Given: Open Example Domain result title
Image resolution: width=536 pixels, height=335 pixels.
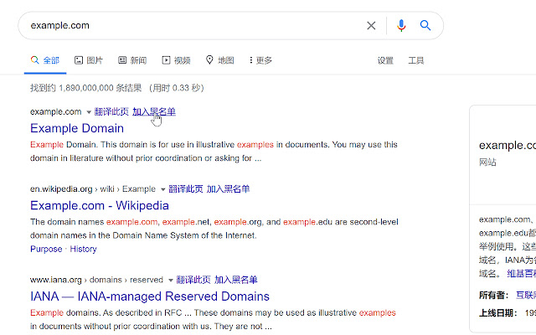Looking at the screenshot, I should point(77,128).
